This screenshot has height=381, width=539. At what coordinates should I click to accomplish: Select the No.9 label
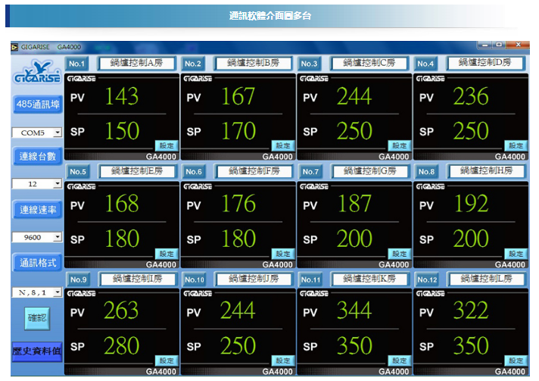click(79, 280)
